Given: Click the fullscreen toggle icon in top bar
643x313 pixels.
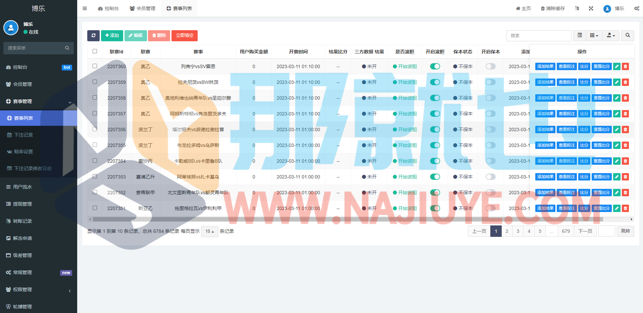Looking at the screenshot, I should 591,8.
